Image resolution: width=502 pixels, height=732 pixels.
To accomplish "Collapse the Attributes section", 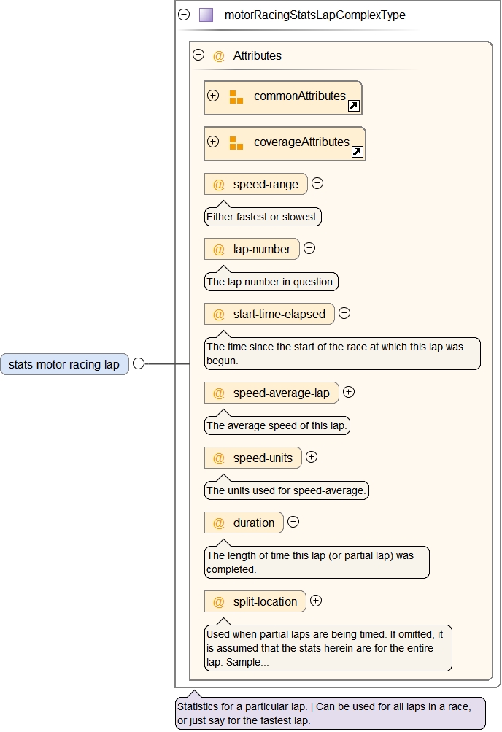I will tap(198, 55).
